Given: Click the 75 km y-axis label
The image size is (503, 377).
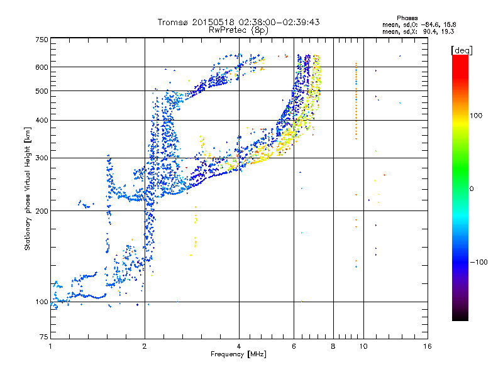Looking at the screenshot, I should [44, 337].
